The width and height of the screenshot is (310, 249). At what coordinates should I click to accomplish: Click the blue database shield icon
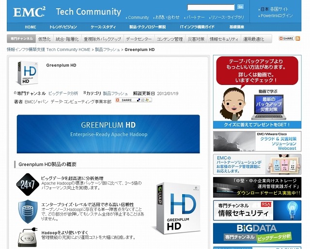(28, 212)
